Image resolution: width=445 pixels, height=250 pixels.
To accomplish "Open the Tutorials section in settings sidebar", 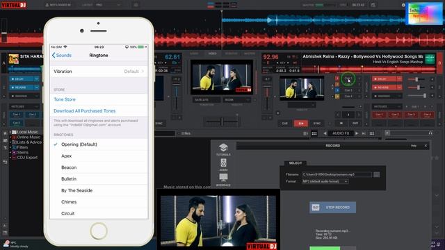I will (x=223, y=149).
